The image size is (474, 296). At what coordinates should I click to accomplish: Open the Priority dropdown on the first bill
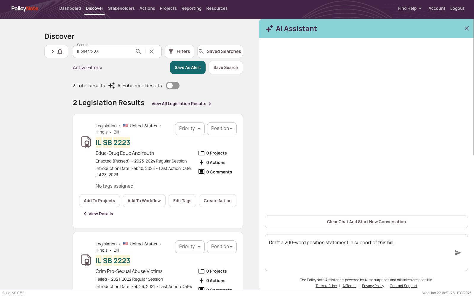[190, 128]
